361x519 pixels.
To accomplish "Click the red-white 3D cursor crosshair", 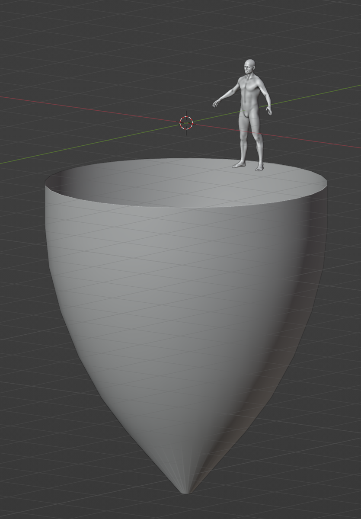I will [186, 123].
